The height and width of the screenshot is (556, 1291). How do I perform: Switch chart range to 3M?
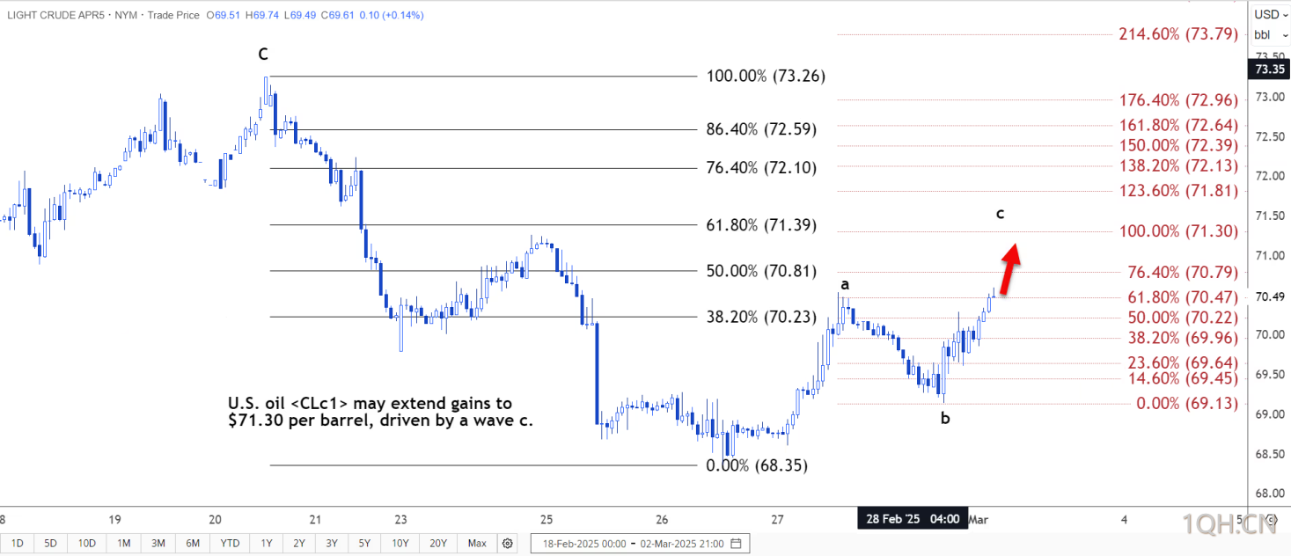pyautogui.click(x=158, y=544)
